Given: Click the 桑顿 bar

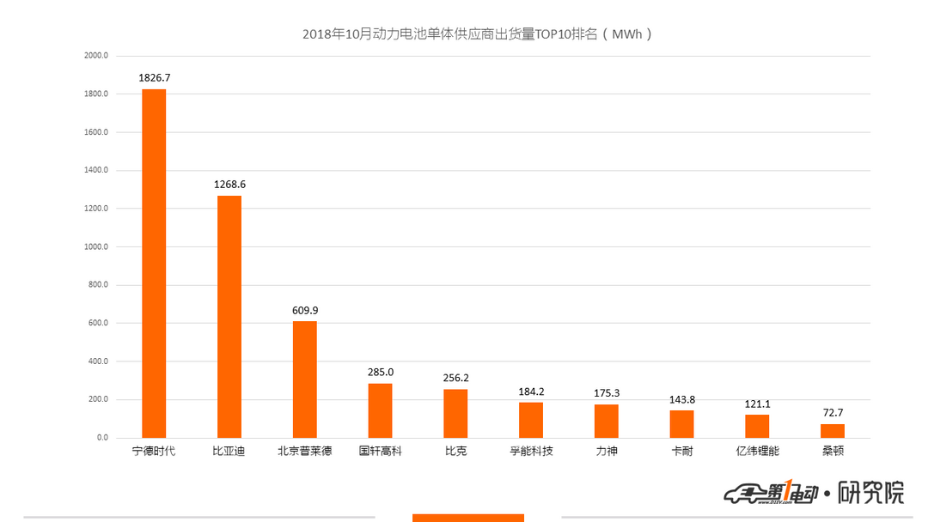Looking at the screenshot, I should click(x=833, y=431).
